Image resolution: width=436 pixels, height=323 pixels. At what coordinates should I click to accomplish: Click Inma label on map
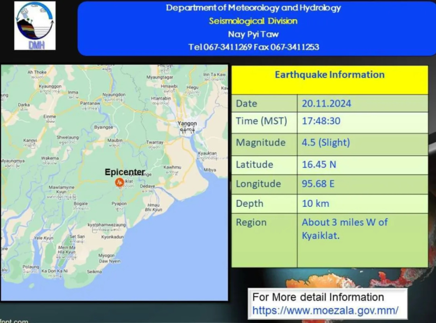tap(73, 92)
